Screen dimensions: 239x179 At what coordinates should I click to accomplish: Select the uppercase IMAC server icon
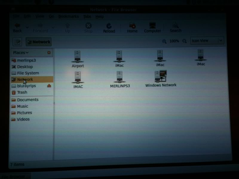coord(78,80)
